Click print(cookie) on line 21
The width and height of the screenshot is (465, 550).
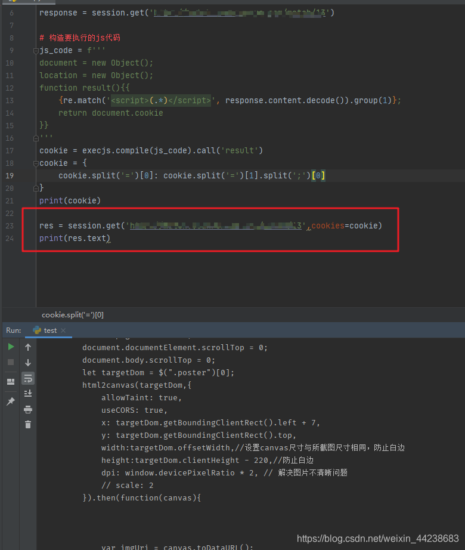point(70,200)
